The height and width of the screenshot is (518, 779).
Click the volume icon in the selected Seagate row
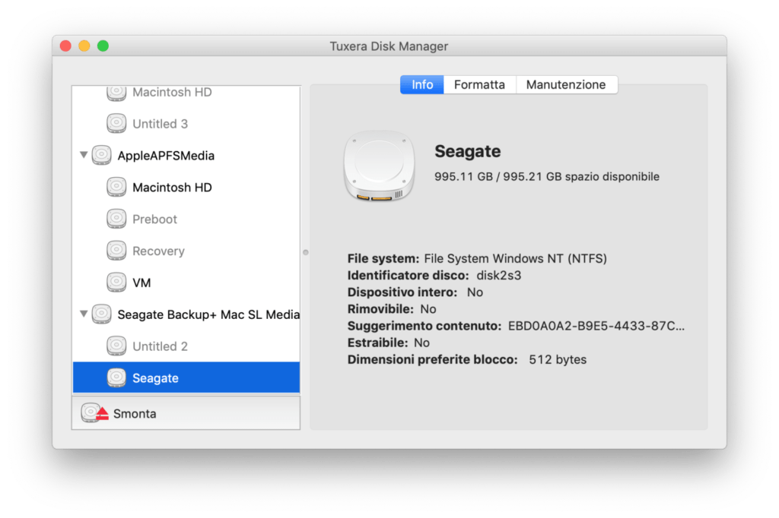tap(116, 377)
